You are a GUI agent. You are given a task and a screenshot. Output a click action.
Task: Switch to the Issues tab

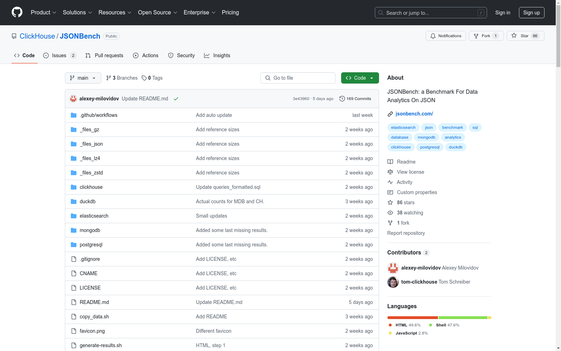(x=60, y=55)
